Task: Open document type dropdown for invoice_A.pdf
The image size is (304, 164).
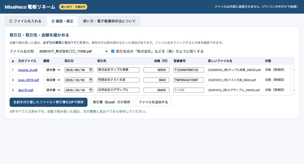Action: pyautogui.click(x=52, y=70)
